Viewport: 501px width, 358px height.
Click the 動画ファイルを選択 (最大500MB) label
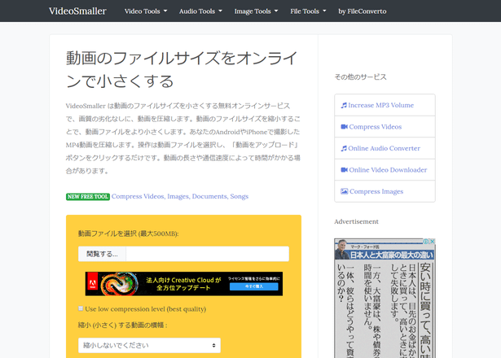point(129,234)
